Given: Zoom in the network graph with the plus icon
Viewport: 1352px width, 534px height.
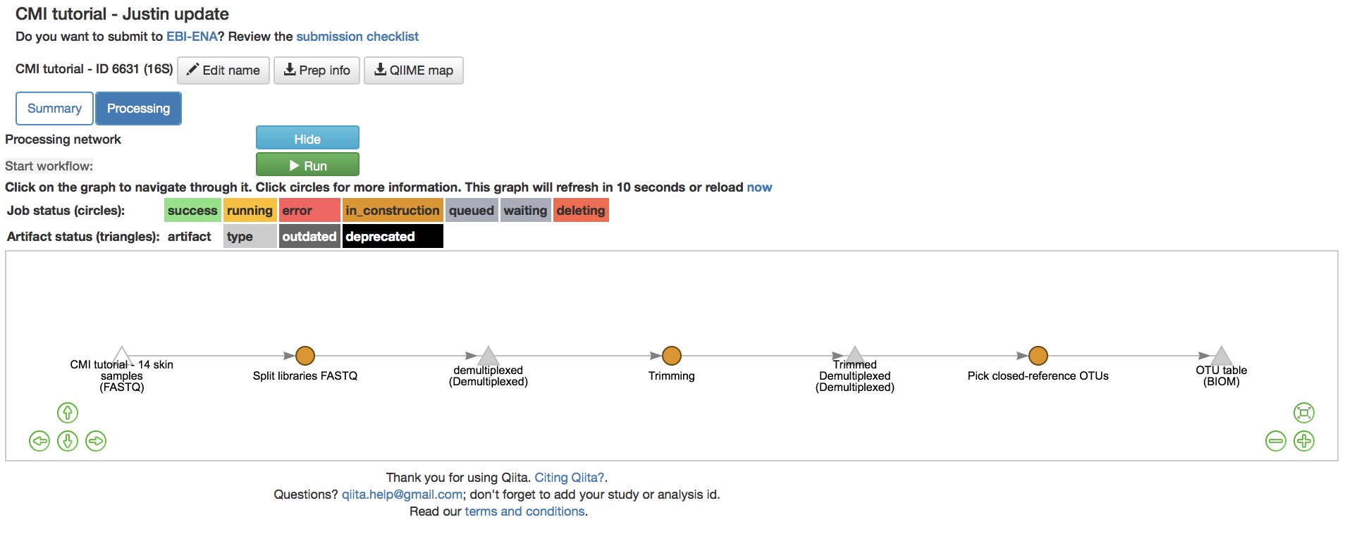Looking at the screenshot, I should [1304, 441].
